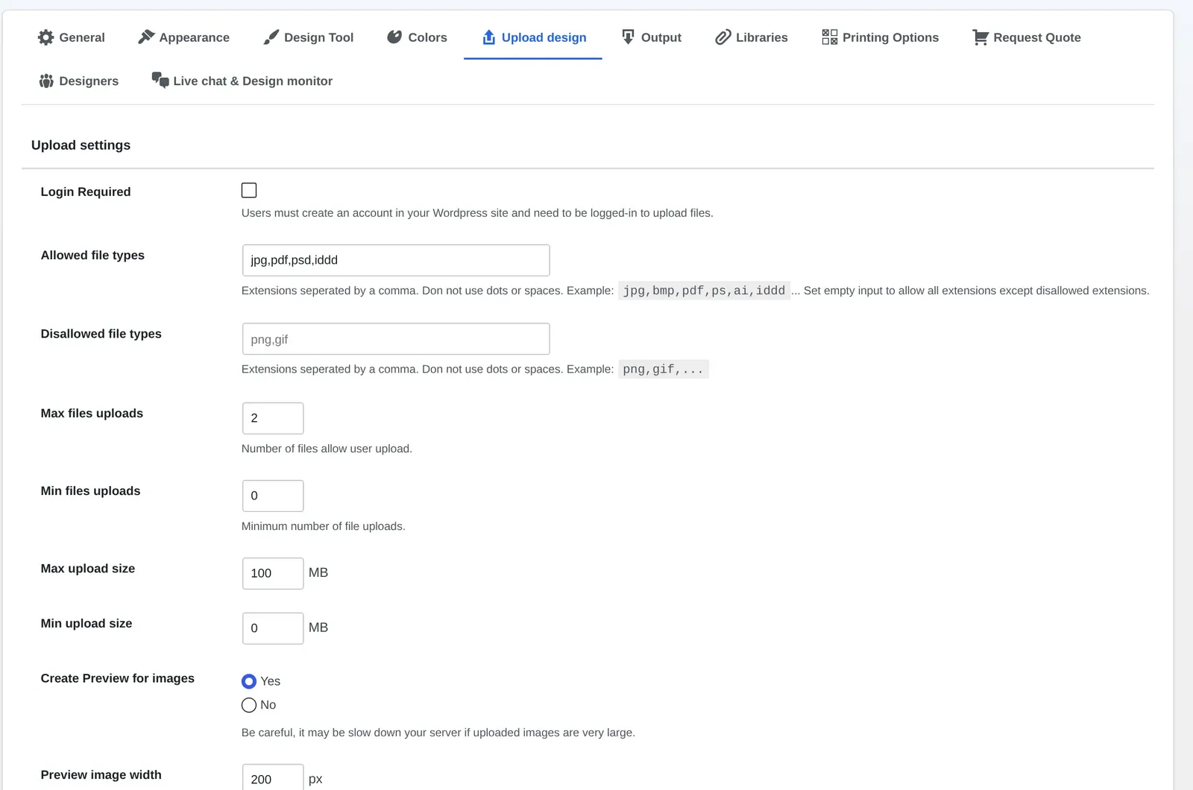Click the 'Be careful, it may be slow' warning
Viewport: 1193px width, 790px height.
click(438, 733)
